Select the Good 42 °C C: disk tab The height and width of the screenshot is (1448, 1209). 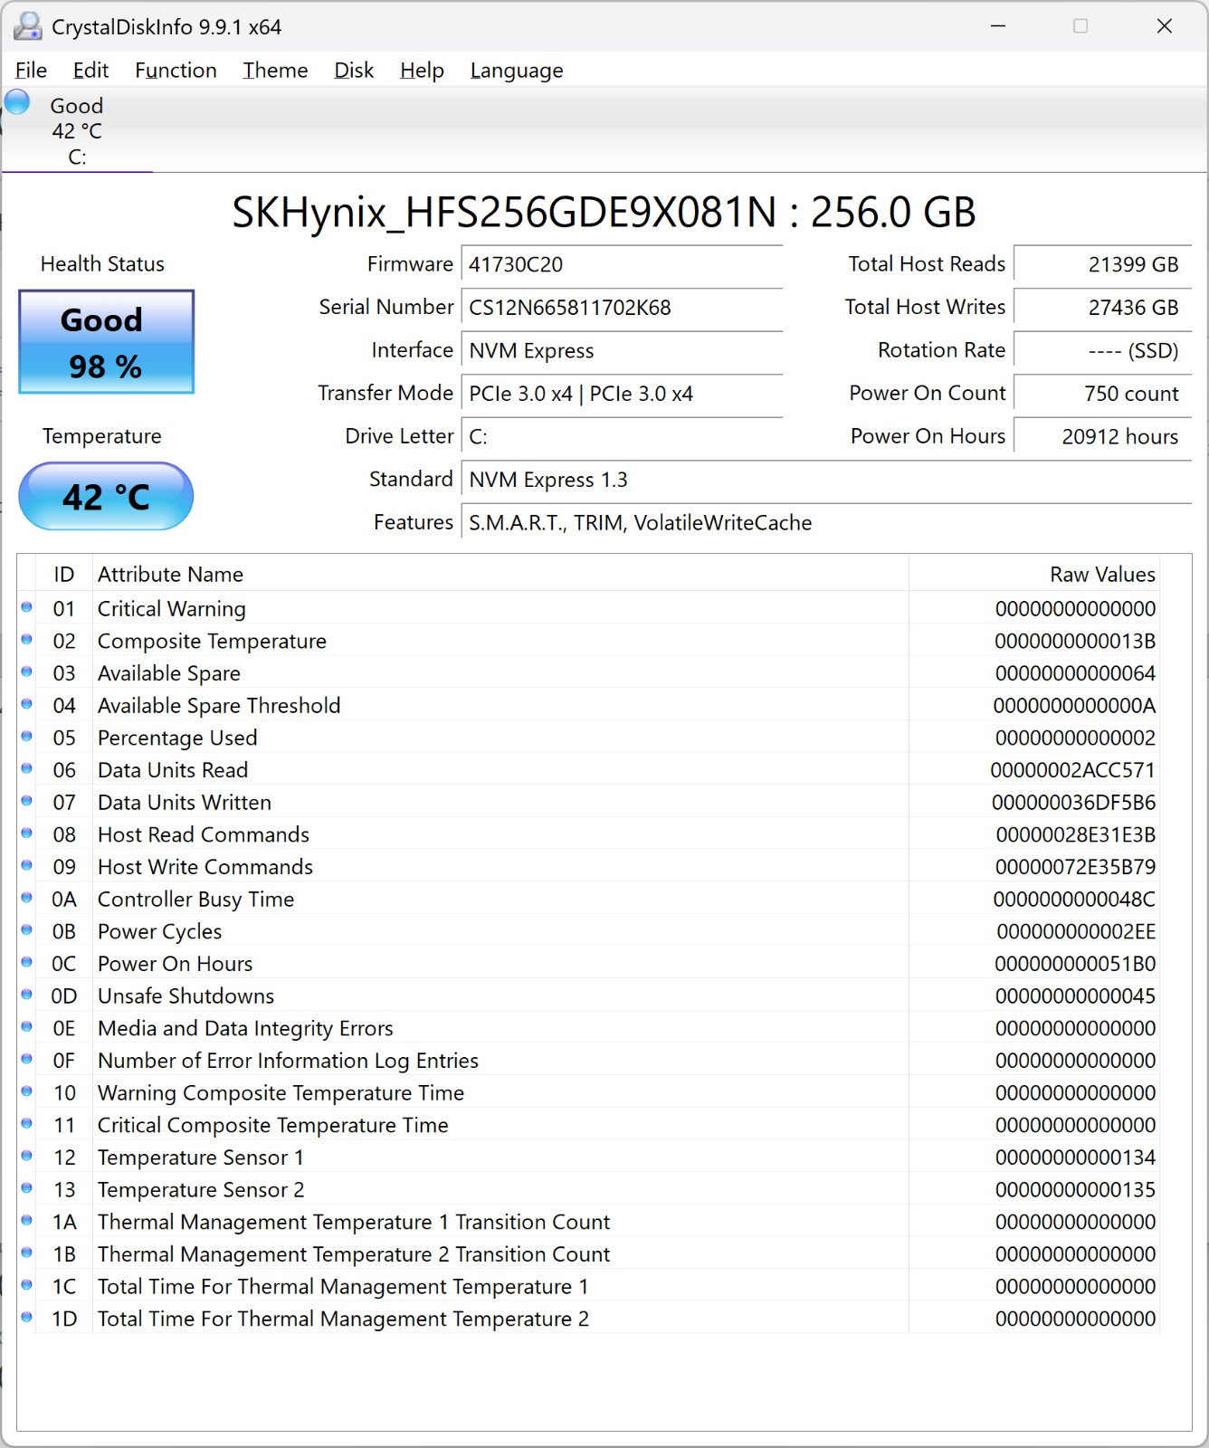pyautogui.click(x=77, y=130)
